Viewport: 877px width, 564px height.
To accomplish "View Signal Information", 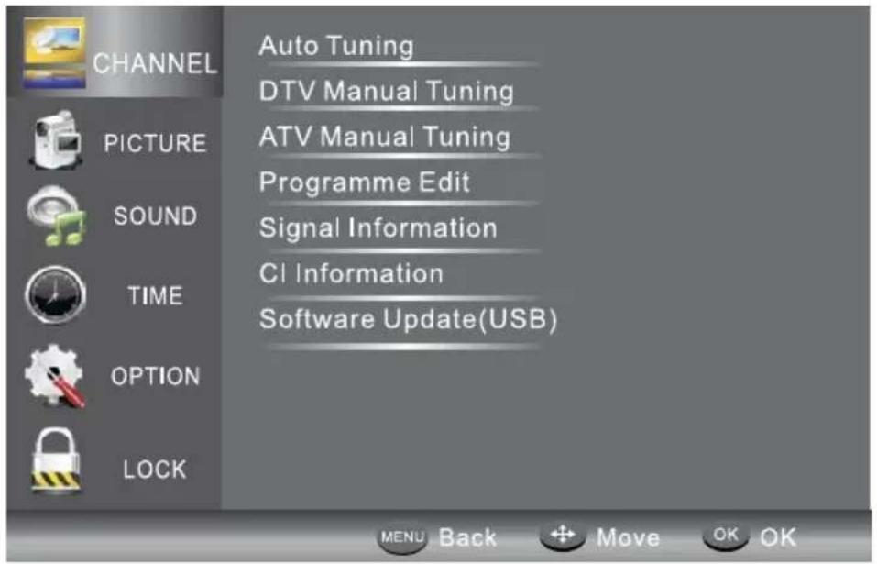I will (378, 228).
